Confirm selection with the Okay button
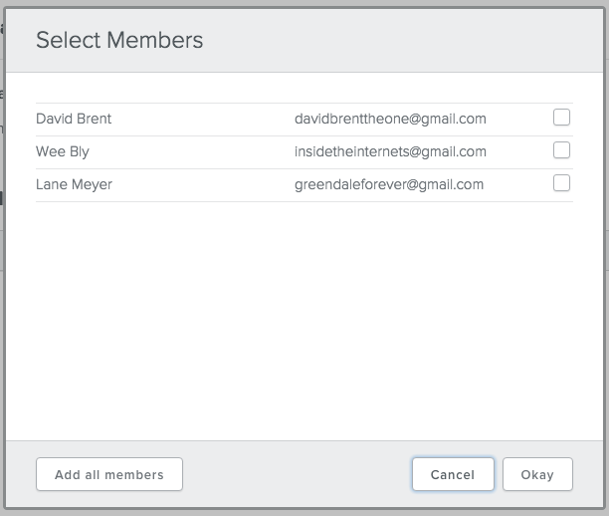 click(537, 474)
